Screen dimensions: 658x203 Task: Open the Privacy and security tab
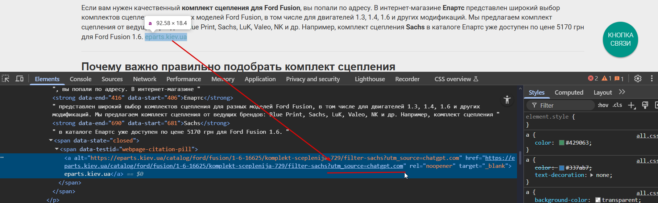(x=313, y=79)
